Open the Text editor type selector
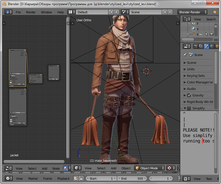 pyautogui.click(x=187, y=179)
